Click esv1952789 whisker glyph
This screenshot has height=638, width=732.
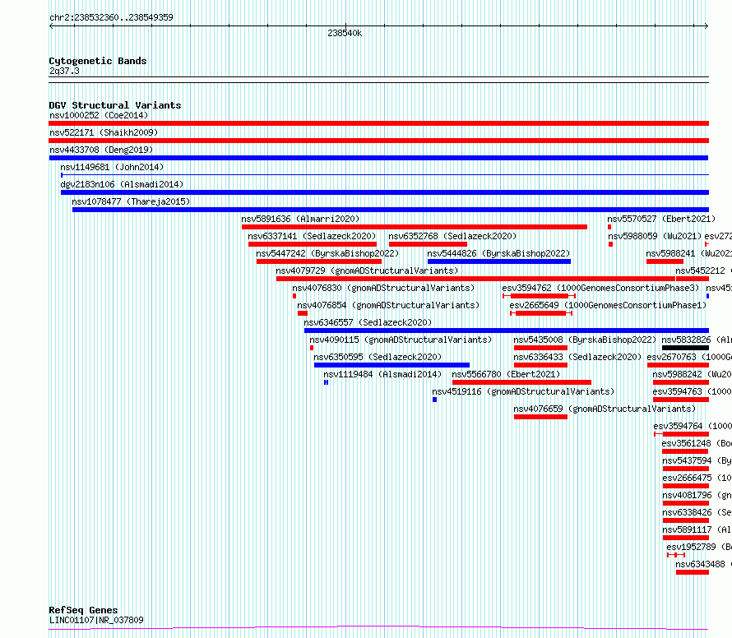[x=676, y=555]
